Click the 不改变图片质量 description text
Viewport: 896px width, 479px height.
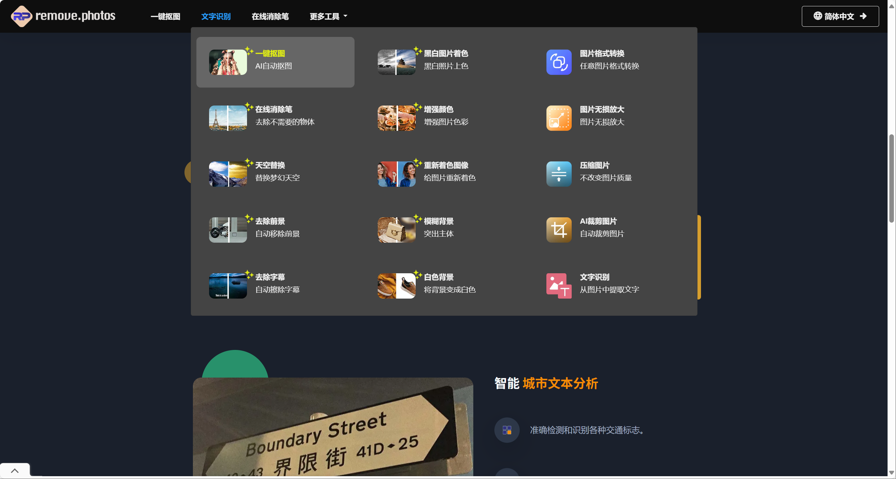(x=606, y=178)
